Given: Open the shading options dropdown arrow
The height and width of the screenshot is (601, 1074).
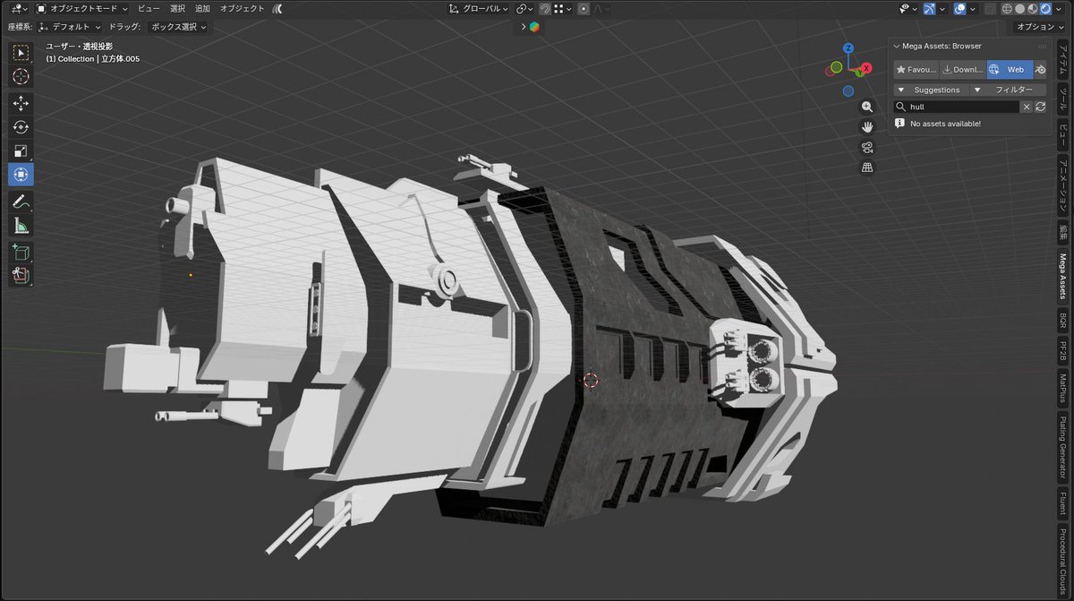Looking at the screenshot, I should tap(1061, 8).
